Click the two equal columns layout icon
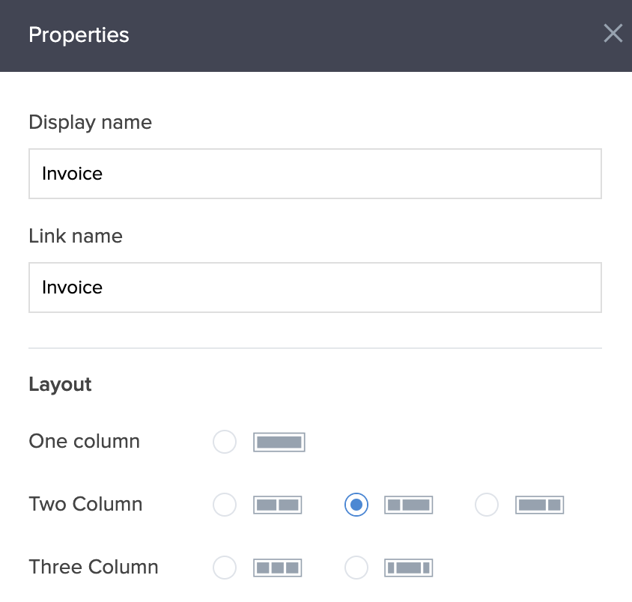The height and width of the screenshot is (602, 632). pyautogui.click(x=278, y=505)
